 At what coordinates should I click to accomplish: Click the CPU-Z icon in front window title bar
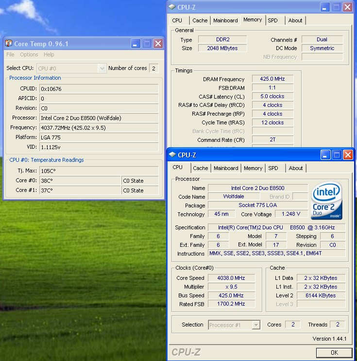[172, 155]
